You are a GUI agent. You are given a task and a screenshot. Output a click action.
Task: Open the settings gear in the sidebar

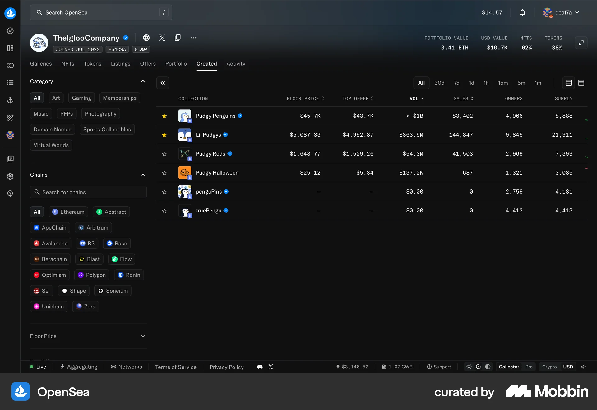[10, 176]
